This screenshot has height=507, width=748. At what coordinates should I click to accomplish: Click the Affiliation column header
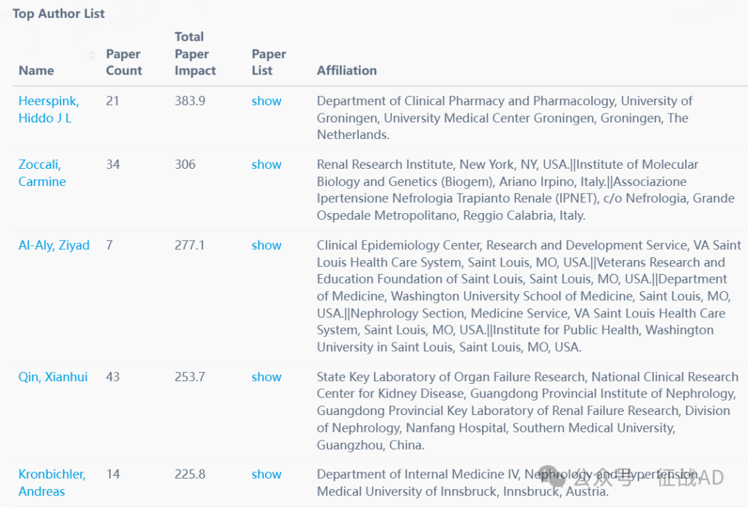pos(347,71)
